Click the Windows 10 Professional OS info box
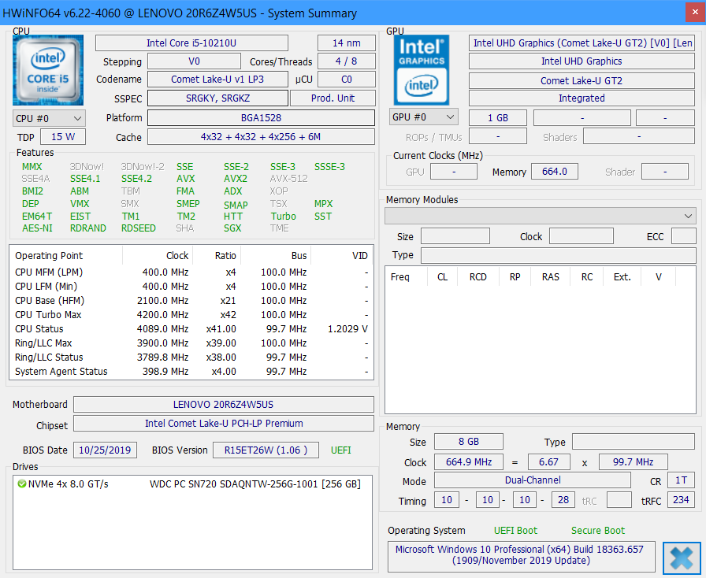706x578 pixels. click(521, 555)
